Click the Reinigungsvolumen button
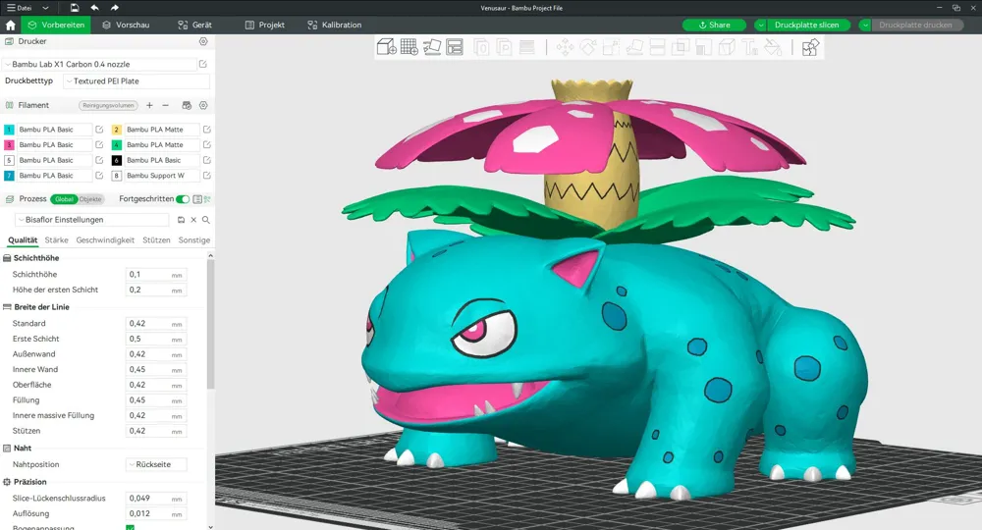Screen dimensions: 982x530 click(108, 105)
